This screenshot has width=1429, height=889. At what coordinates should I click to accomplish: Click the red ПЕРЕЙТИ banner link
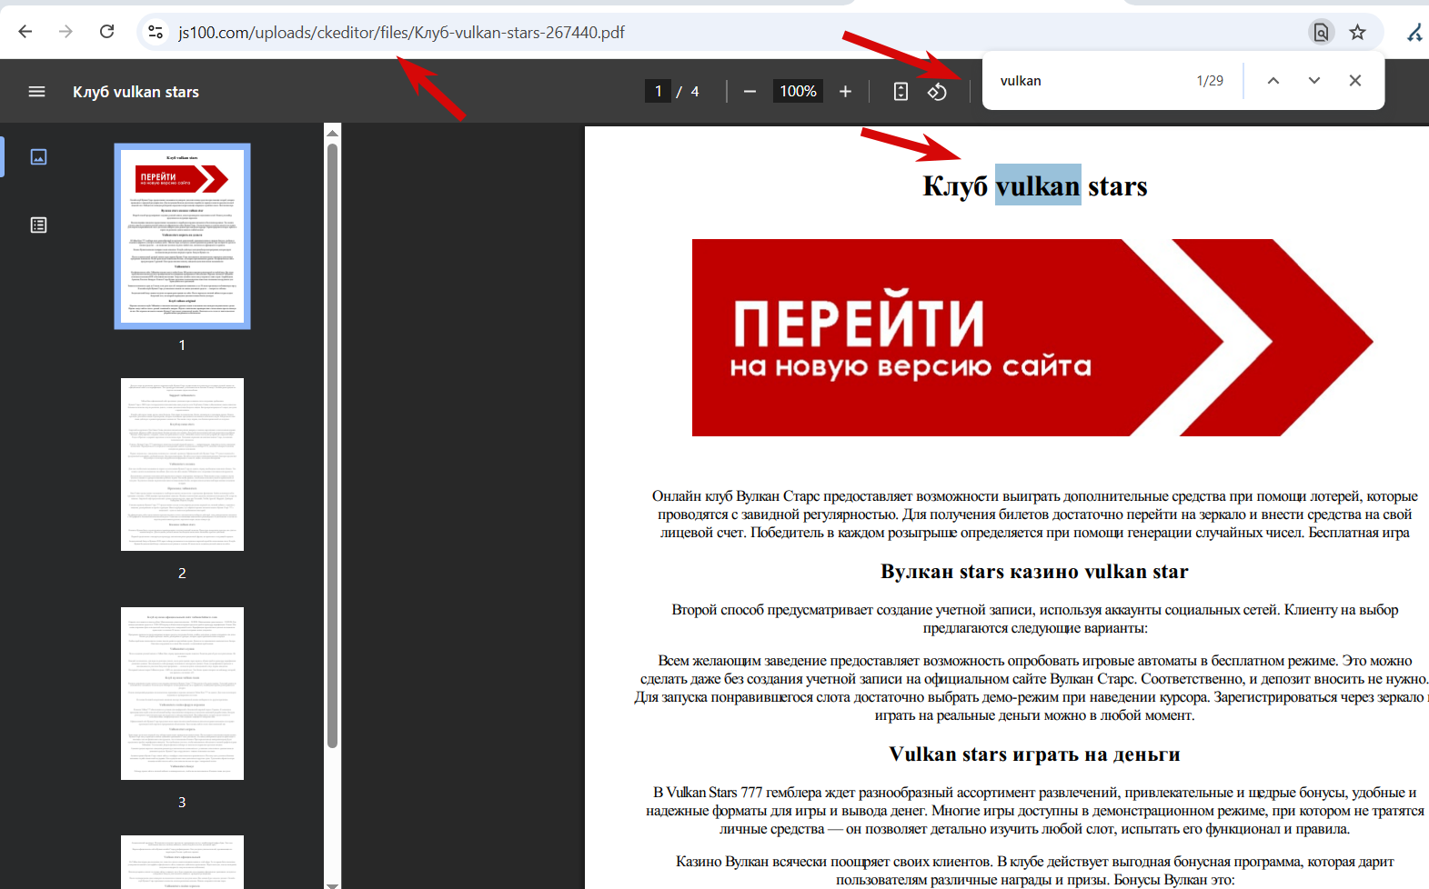pos(1032,337)
